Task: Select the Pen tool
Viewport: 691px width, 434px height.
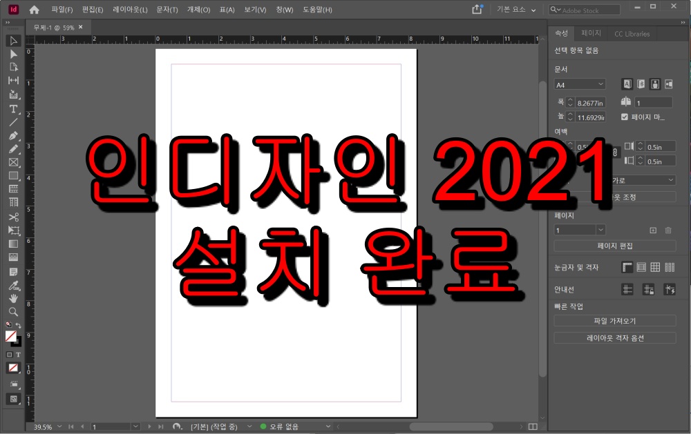Action: coord(12,135)
